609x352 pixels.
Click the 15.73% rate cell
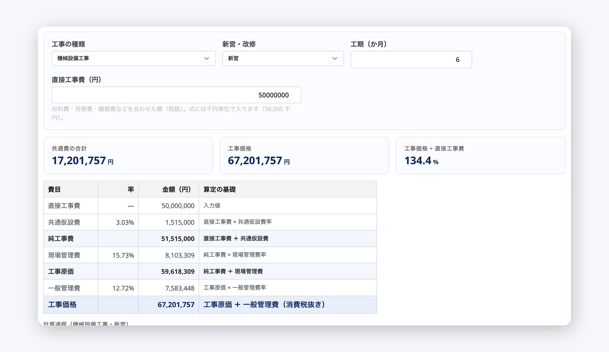[118, 255]
